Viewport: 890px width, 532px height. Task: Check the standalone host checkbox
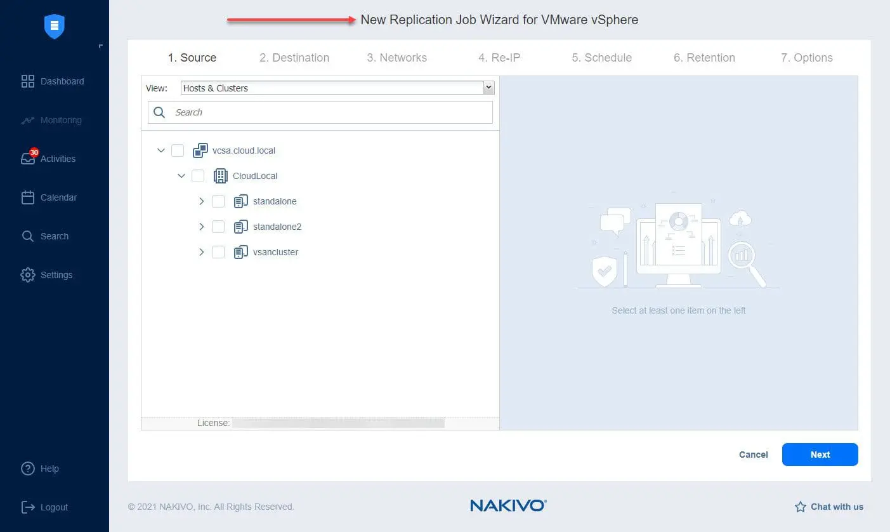pos(218,201)
